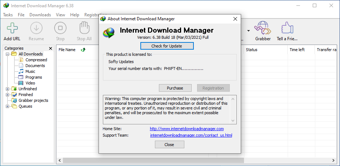Click the IDM logo in About dialog
This screenshot has width=340, height=166.
[x=109, y=33]
